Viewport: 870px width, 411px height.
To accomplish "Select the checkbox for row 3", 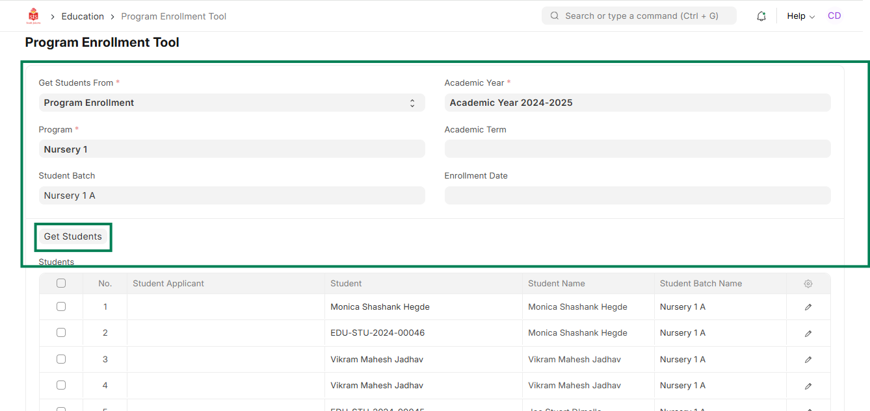I will click(61, 359).
